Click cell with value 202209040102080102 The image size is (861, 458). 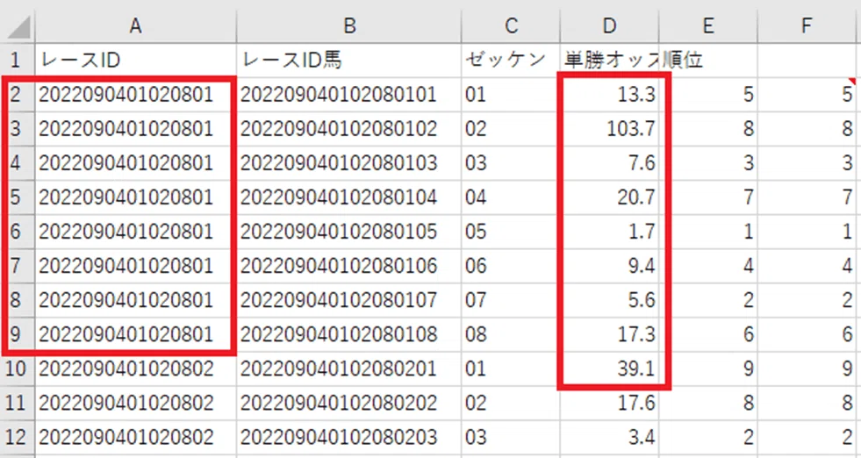coord(349,128)
